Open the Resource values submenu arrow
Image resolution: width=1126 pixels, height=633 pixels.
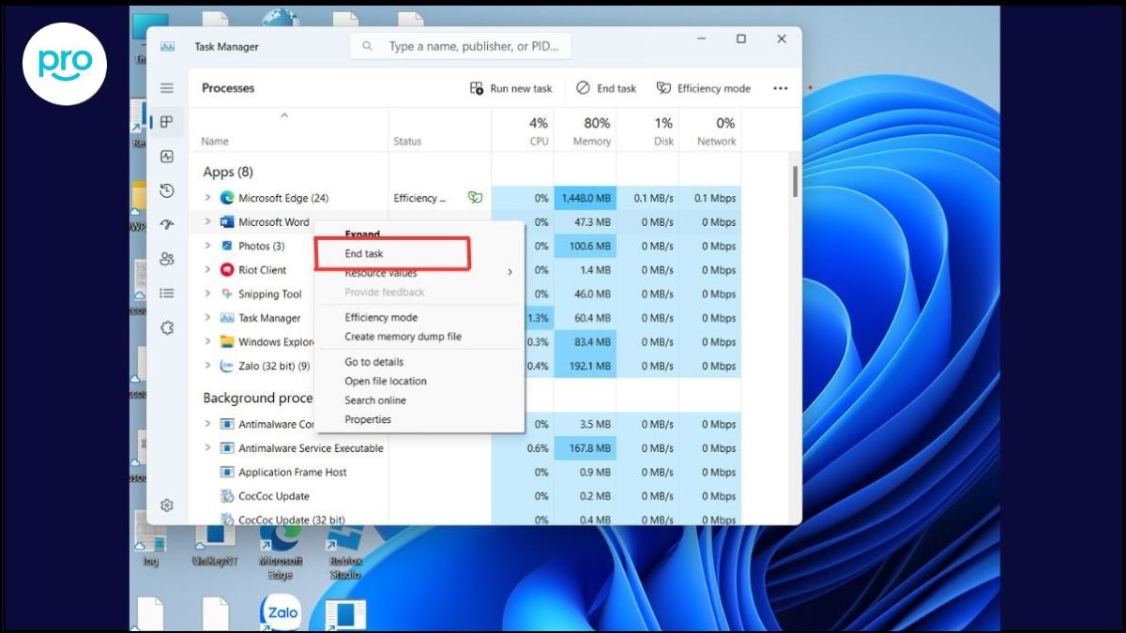tap(510, 273)
